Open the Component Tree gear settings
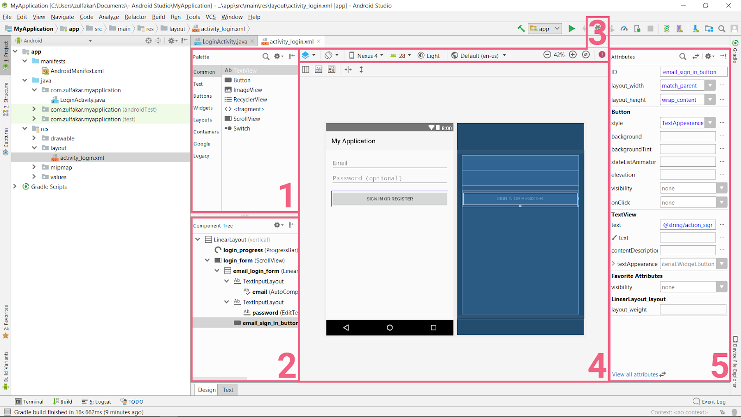 pyautogui.click(x=278, y=225)
